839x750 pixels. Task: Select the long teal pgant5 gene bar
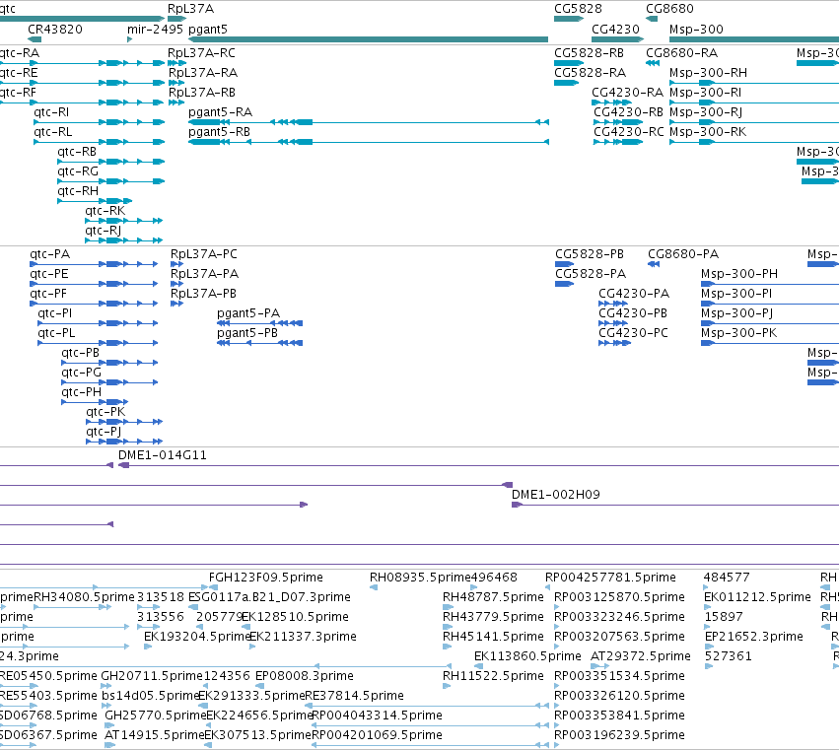click(x=369, y=39)
